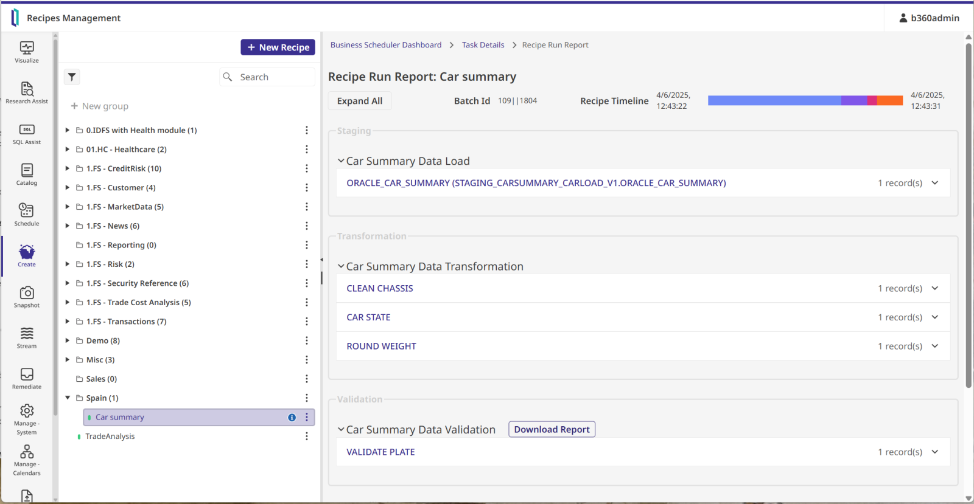Expand the 1.FS - CreditRisk (10) group
Viewport: 974px width, 504px height.
tap(68, 168)
